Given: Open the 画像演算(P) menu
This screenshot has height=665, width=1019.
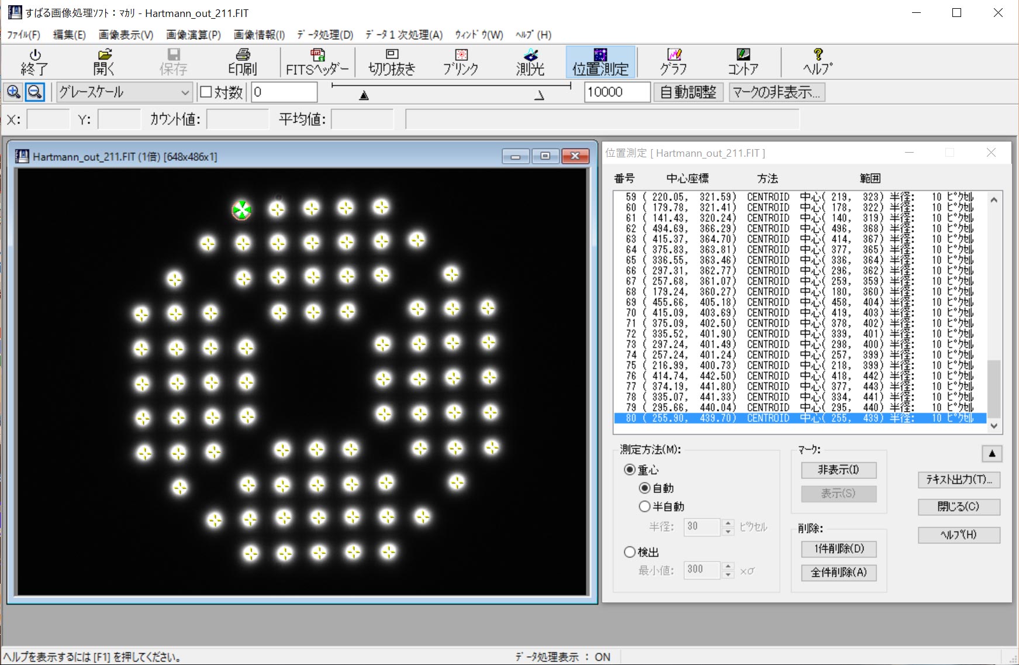Looking at the screenshot, I should click(194, 35).
